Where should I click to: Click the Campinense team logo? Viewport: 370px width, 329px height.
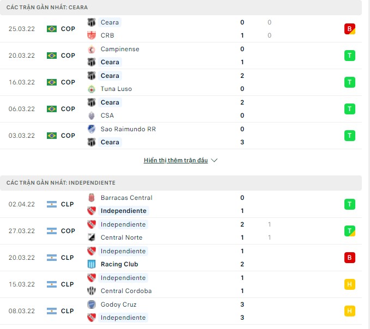tap(92, 49)
